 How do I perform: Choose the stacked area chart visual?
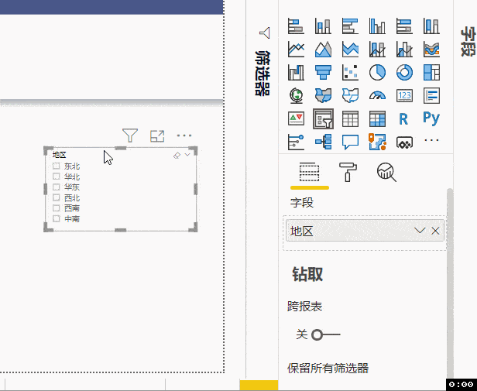350,49
